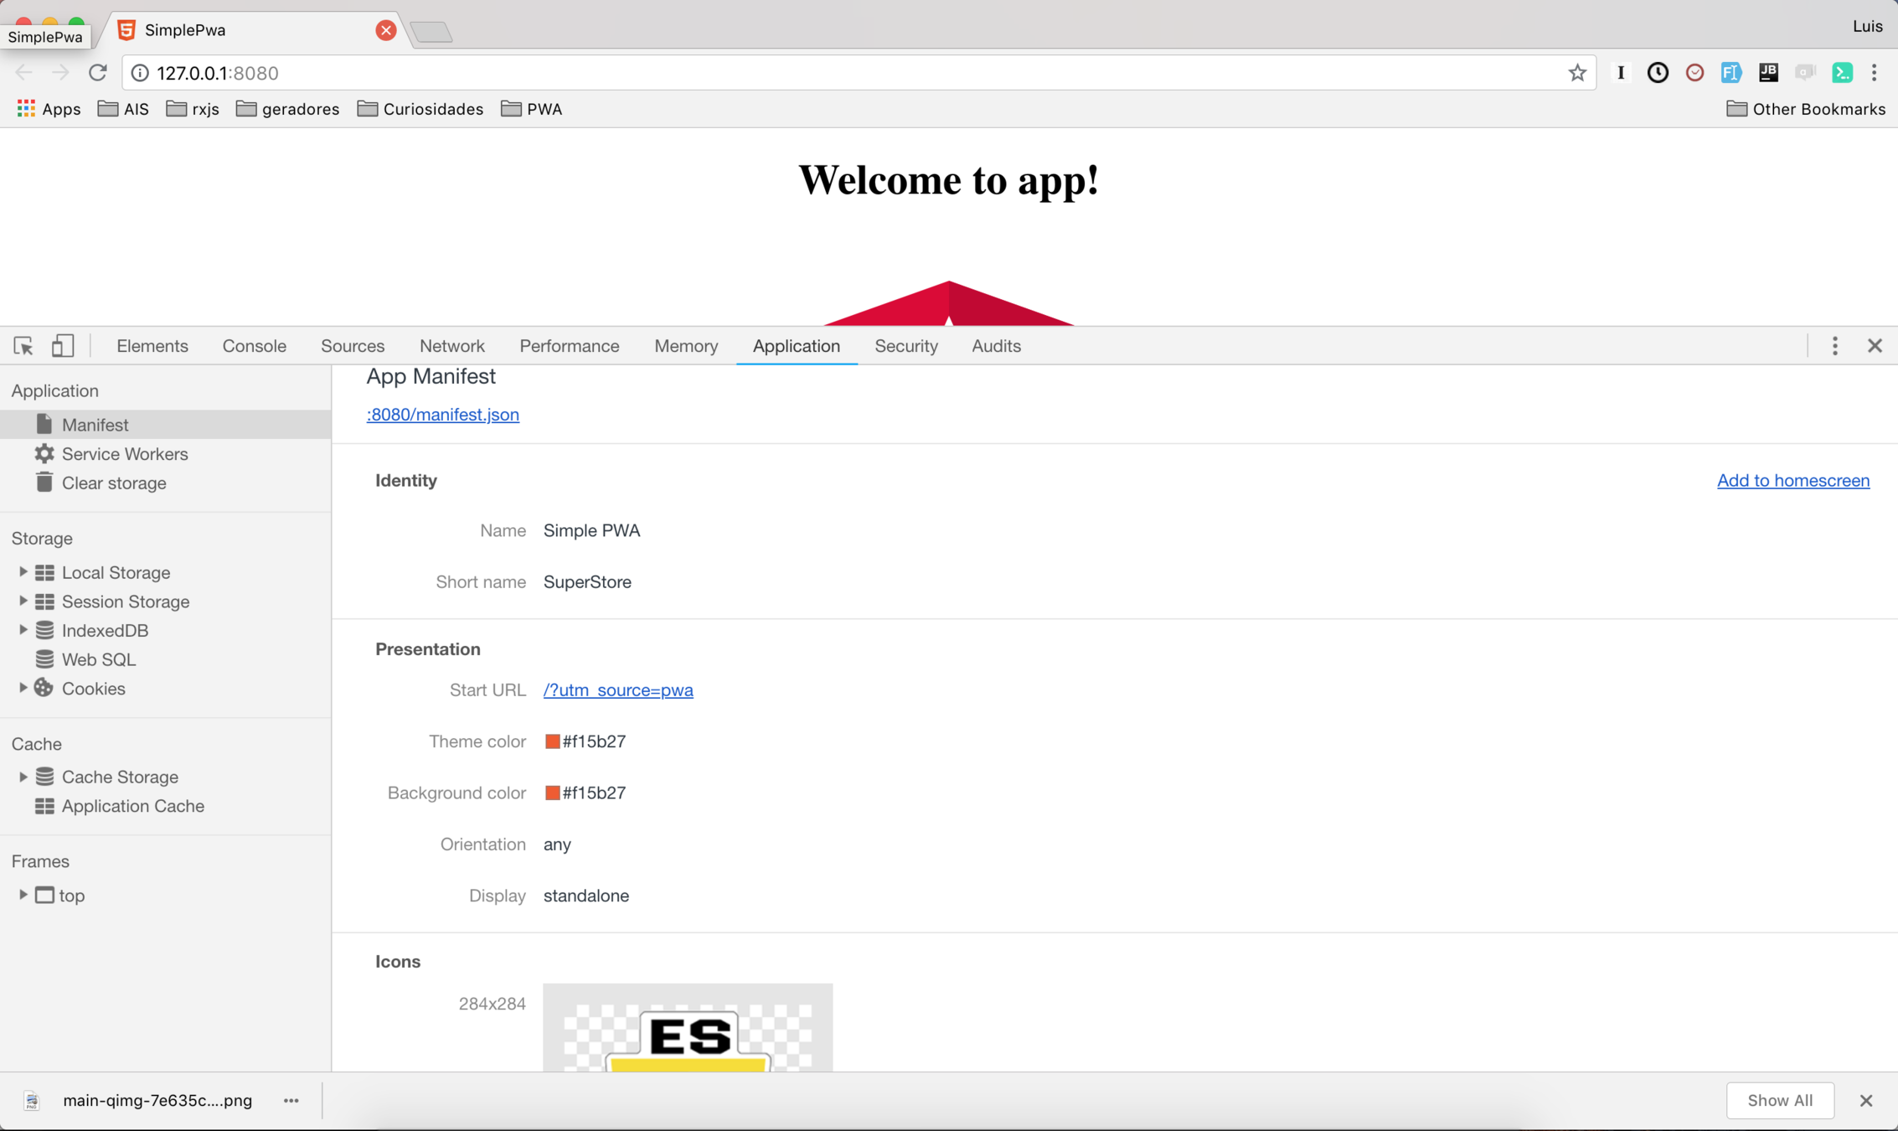1898x1131 pixels.
Task: Open Chrome three-dot menu
Action: (x=1875, y=73)
